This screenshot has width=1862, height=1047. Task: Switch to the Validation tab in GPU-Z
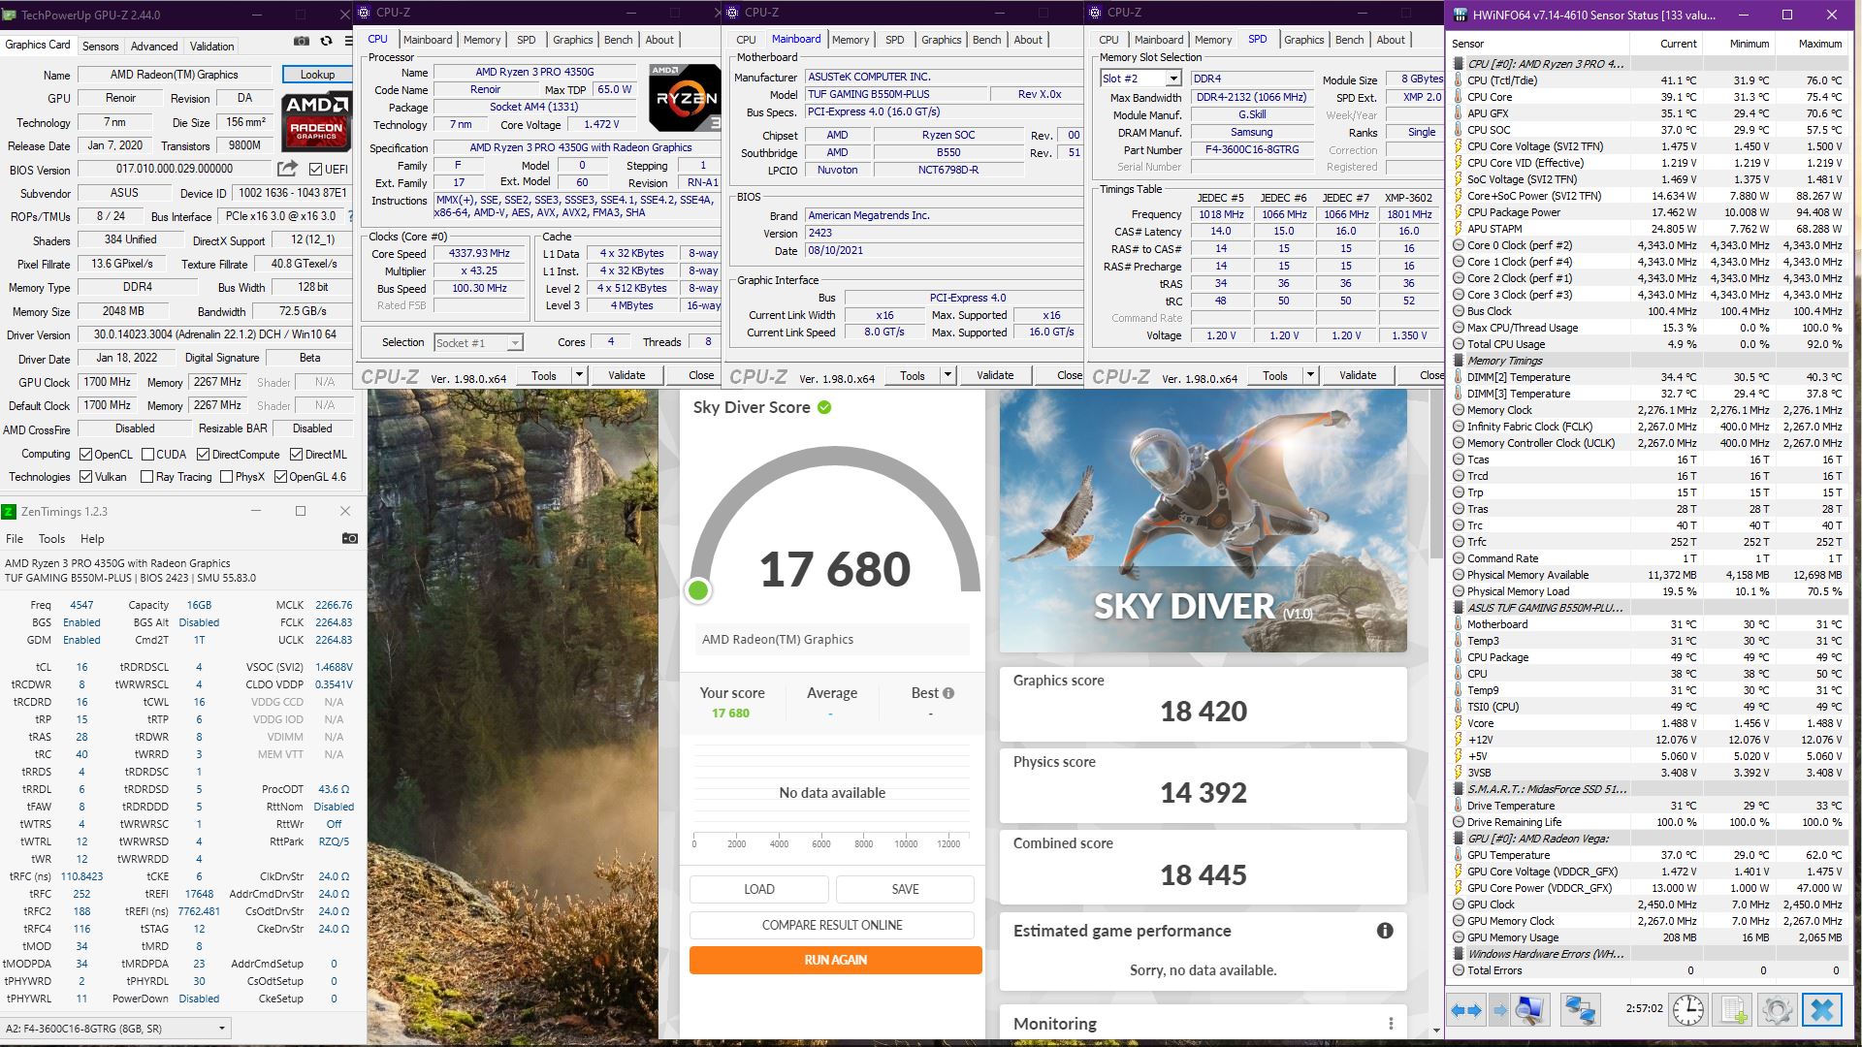coord(211,46)
